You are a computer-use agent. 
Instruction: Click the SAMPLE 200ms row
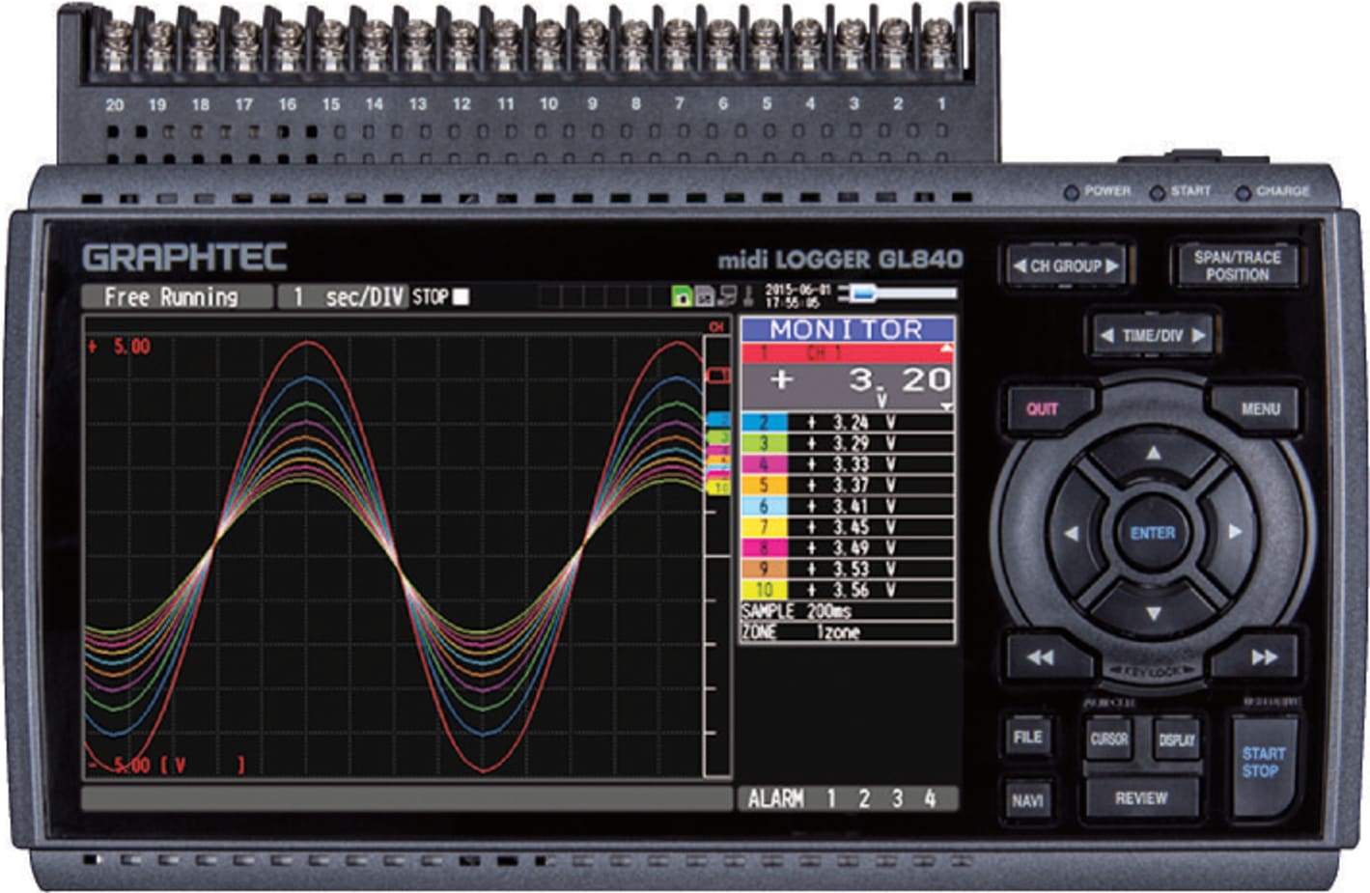point(848,611)
